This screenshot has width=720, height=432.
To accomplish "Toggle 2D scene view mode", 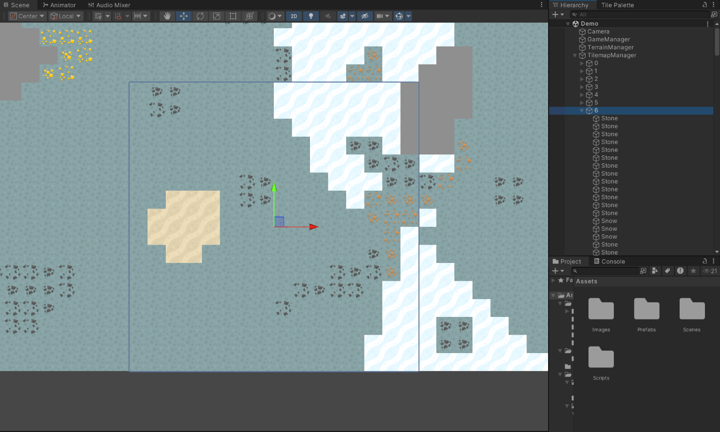I will 294,16.
